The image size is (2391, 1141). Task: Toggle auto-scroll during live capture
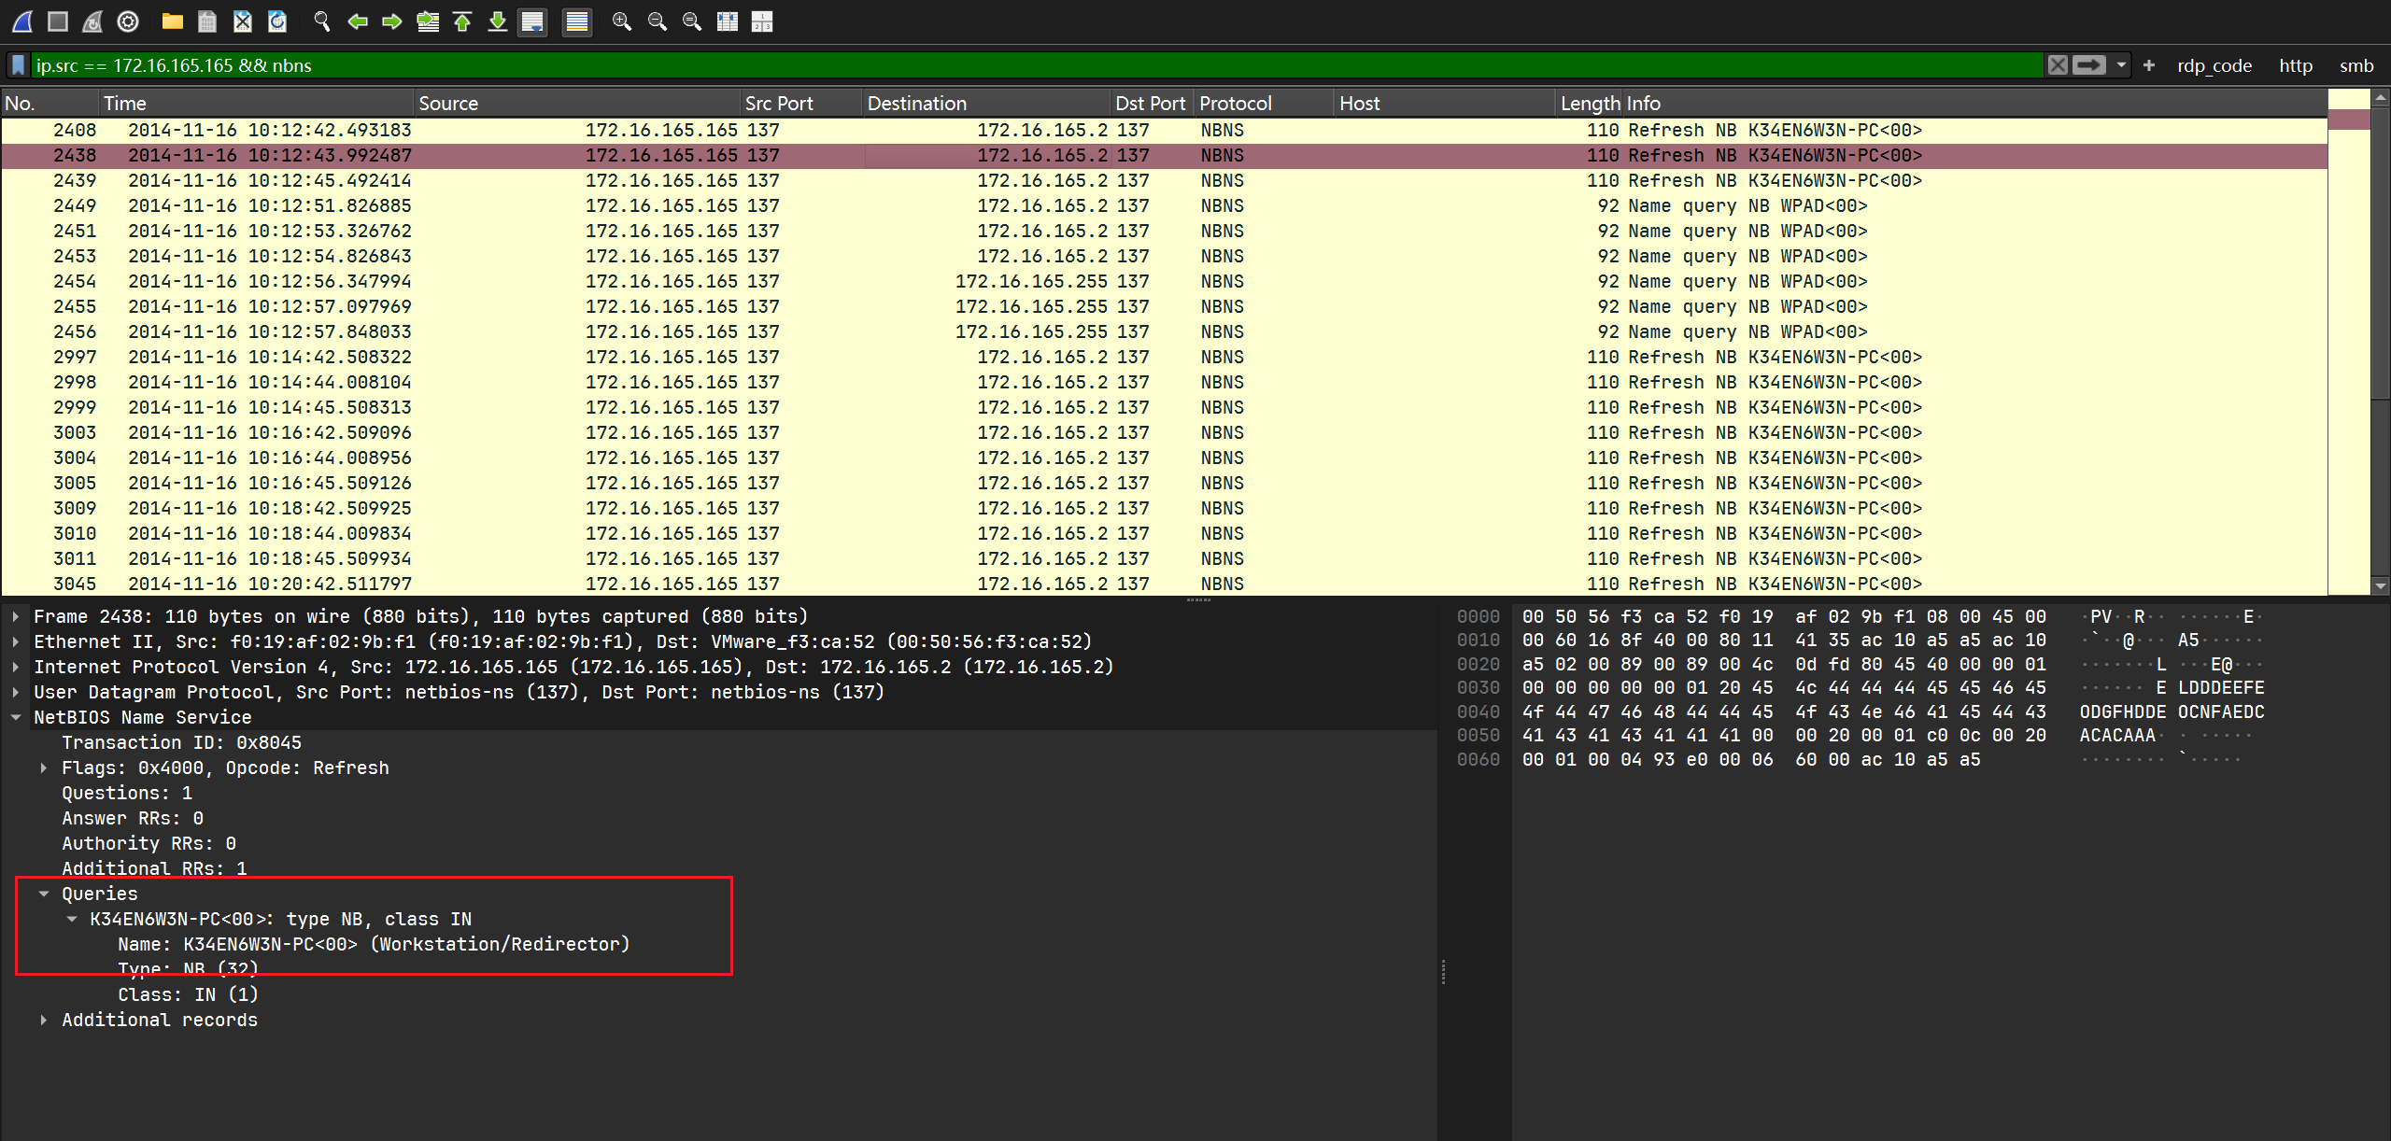(x=532, y=21)
